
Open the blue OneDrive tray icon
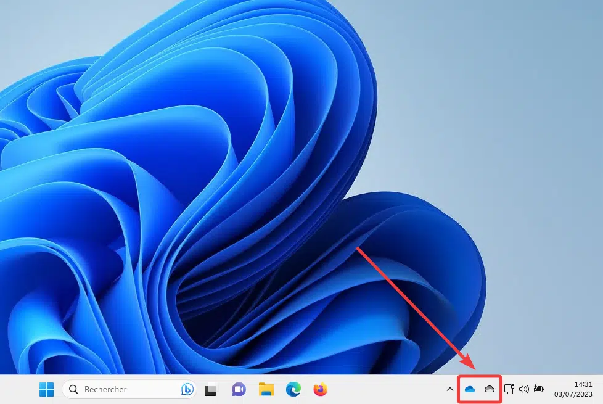tap(470, 389)
